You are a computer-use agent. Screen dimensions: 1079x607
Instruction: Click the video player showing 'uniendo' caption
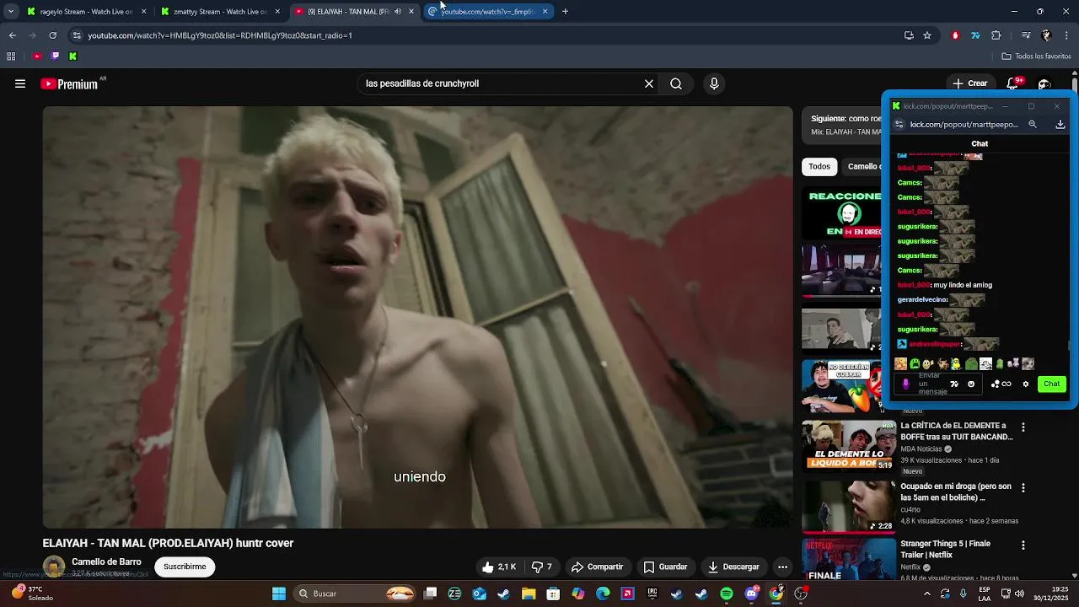coord(418,317)
